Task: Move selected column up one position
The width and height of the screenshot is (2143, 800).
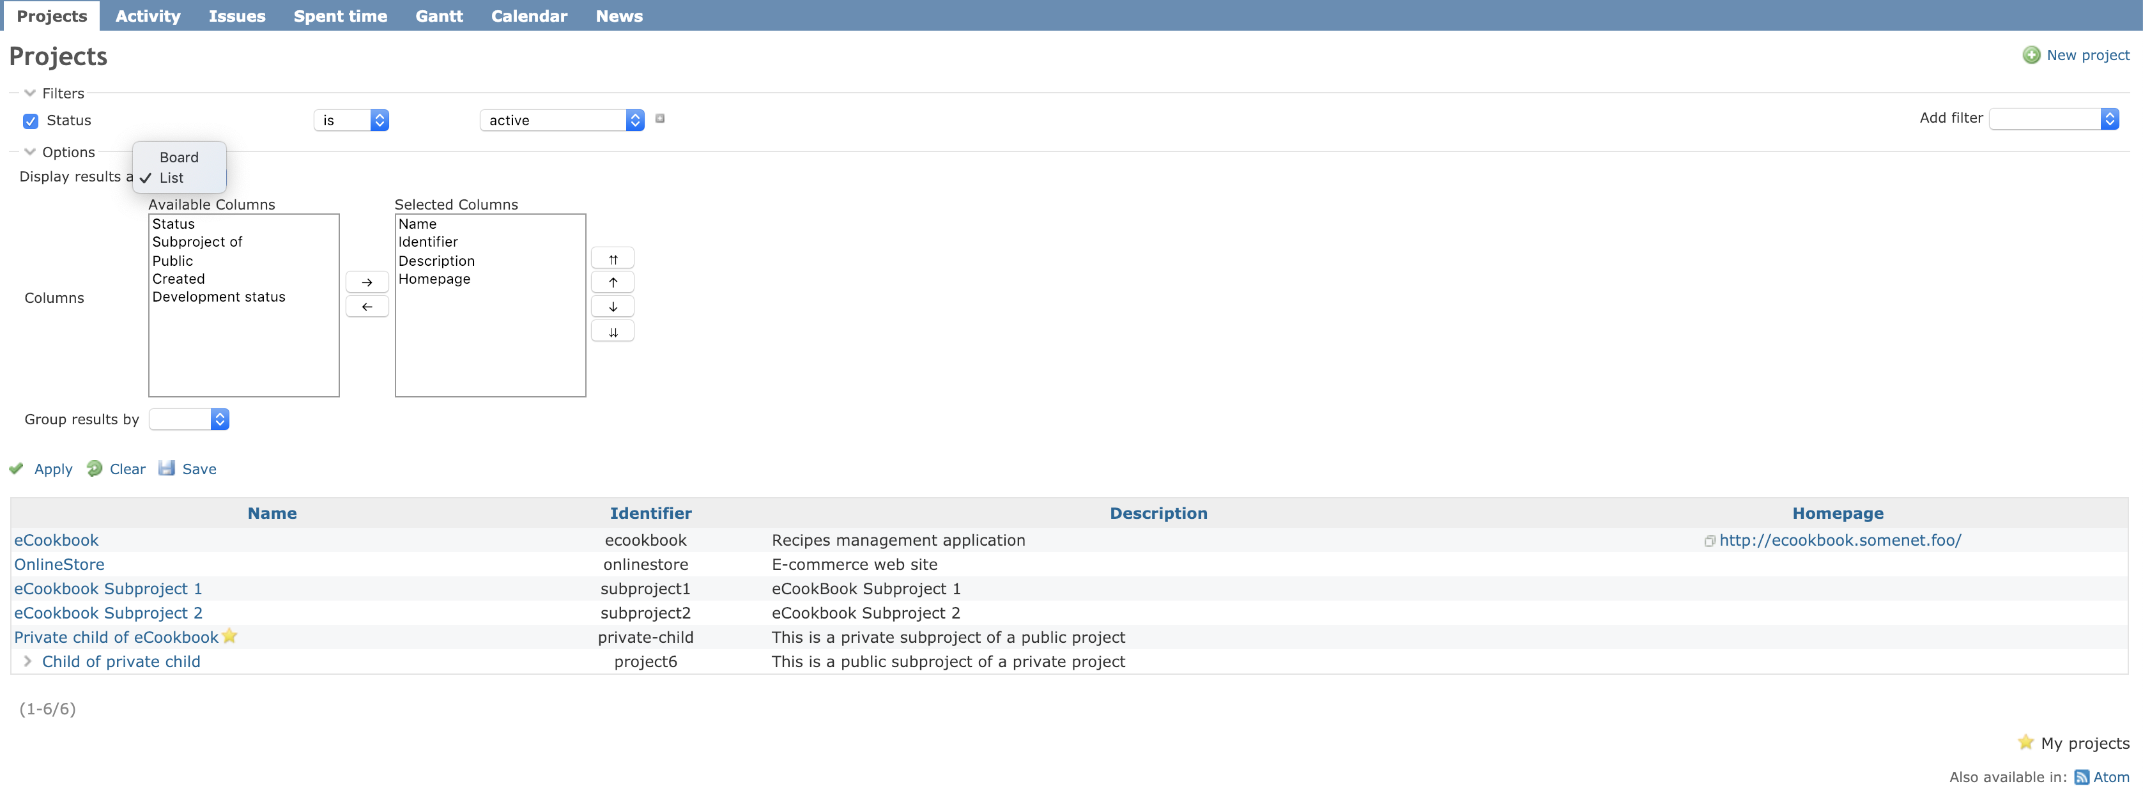Action: point(612,282)
